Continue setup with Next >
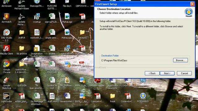 [167, 73]
